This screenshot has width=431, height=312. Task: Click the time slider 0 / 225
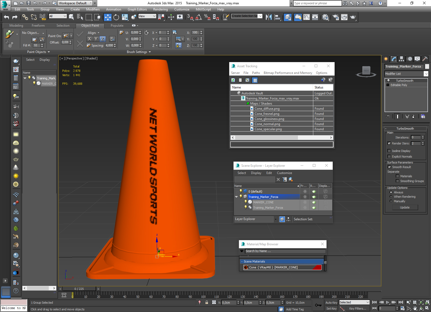point(79,289)
